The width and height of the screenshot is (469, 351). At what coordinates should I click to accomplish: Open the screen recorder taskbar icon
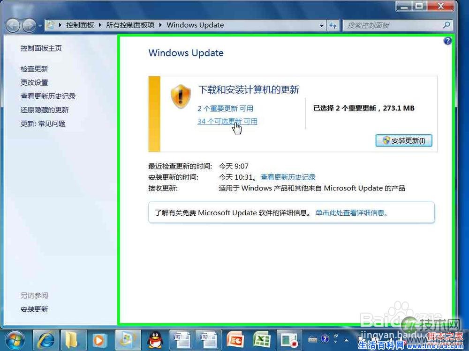pyautogui.click(x=289, y=341)
